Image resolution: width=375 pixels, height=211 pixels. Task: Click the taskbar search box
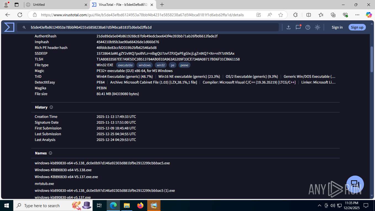click(53, 206)
